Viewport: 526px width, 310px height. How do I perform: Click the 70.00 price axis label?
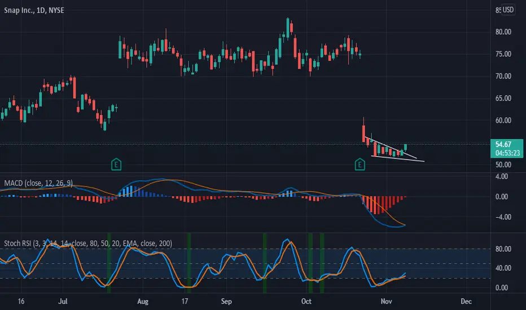click(x=503, y=76)
